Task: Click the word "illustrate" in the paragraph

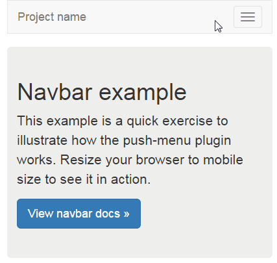Action: pyautogui.click(x=42, y=140)
